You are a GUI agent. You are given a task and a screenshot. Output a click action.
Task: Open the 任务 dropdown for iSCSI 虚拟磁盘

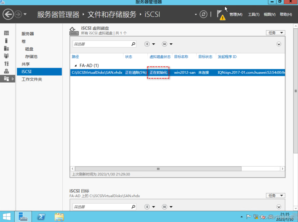pyautogui.click(x=275, y=33)
